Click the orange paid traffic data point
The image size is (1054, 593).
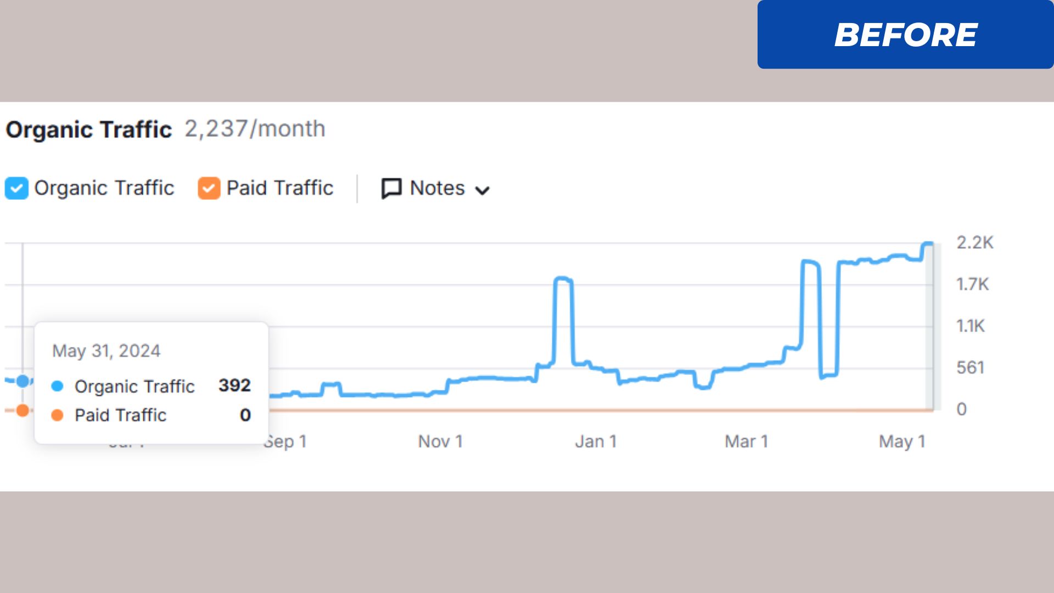point(23,410)
